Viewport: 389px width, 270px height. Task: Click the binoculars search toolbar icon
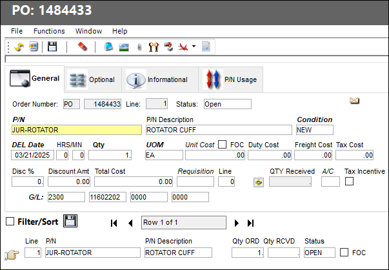point(154,47)
